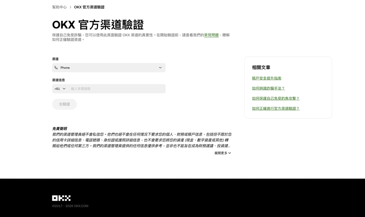
Task: Click the ©2017 - 2026 OKX.COM text
Action: click(70, 206)
